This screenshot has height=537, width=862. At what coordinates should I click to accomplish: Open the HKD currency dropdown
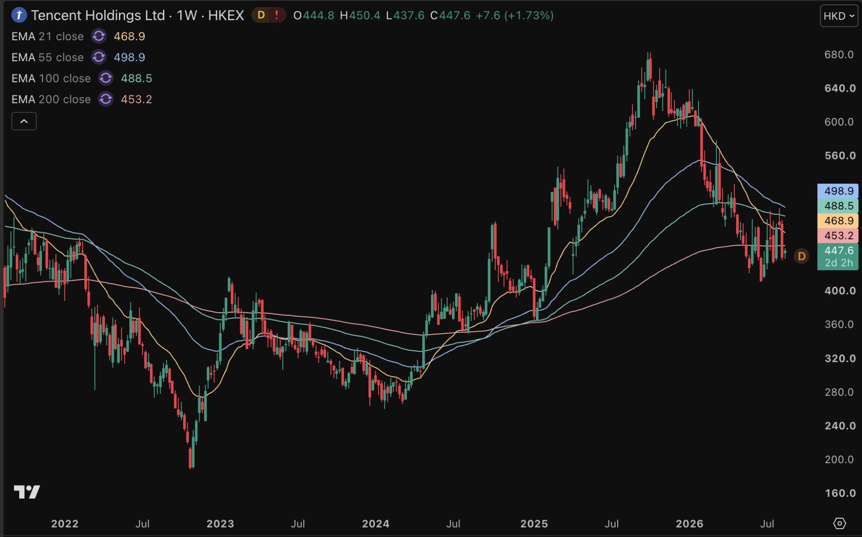839,16
